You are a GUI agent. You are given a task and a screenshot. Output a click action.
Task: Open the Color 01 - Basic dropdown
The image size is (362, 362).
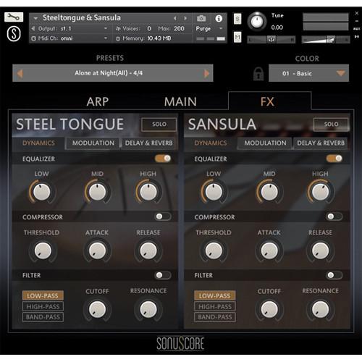[308, 73]
